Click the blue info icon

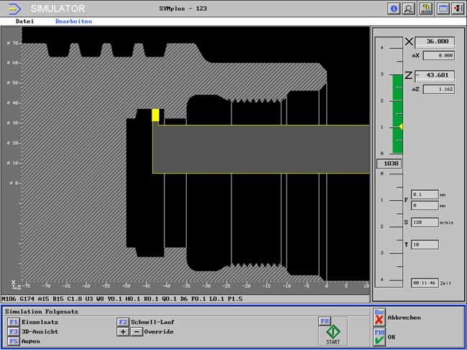click(394, 9)
